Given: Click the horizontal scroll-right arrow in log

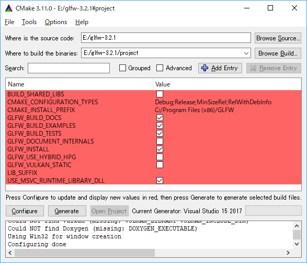Looking at the screenshot, I should pyautogui.click(x=288, y=253).
